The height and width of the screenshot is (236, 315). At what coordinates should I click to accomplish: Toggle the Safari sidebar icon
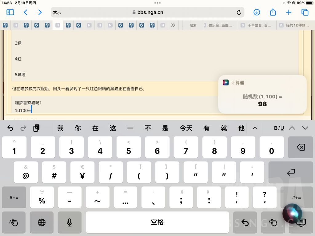click(x=10, y=12)
